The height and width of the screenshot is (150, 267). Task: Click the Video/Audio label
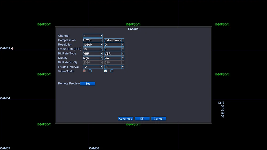66,71
